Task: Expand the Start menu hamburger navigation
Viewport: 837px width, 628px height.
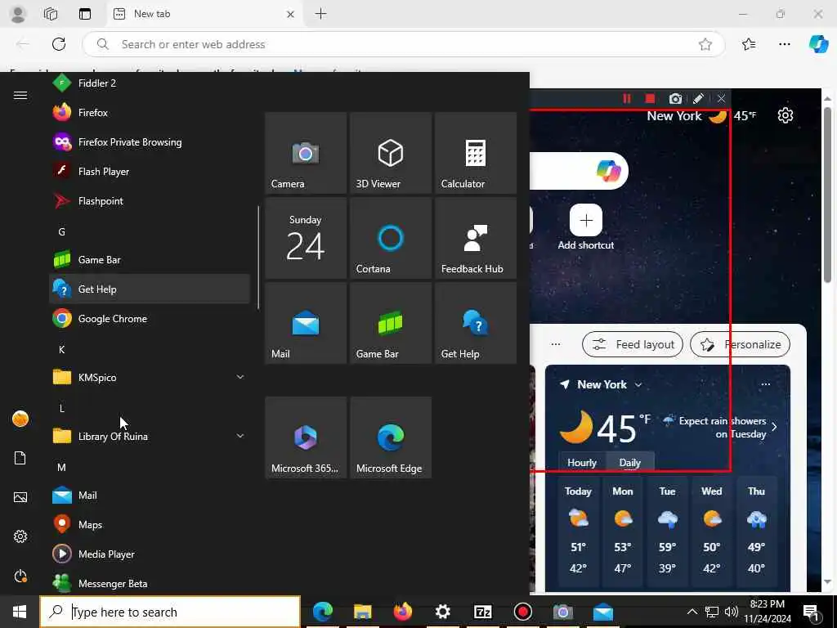Action: coord(20,95)
